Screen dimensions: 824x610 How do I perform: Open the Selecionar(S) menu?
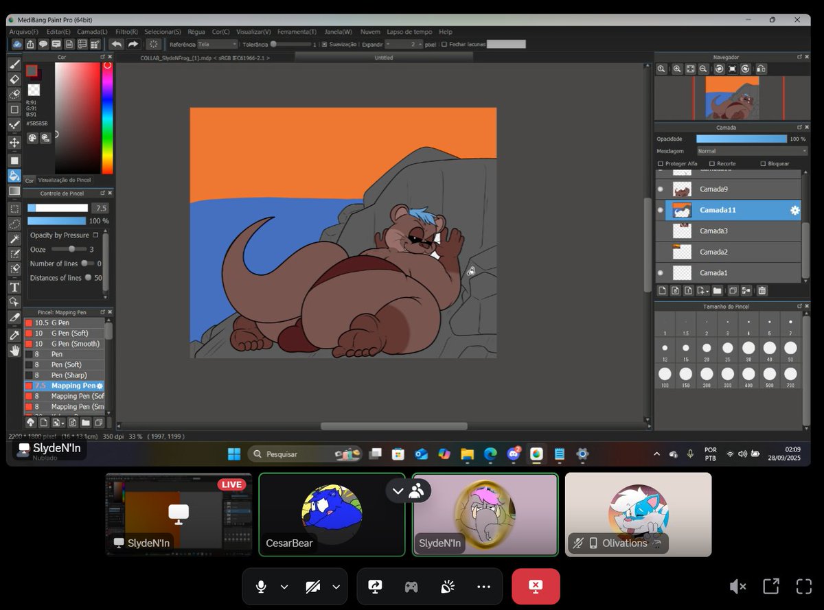[163, 32]
